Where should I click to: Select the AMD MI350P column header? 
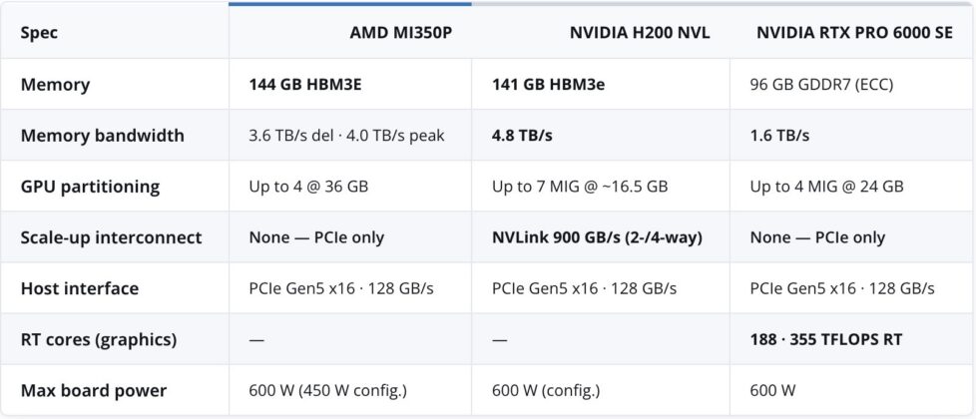[x=400, y=32]
